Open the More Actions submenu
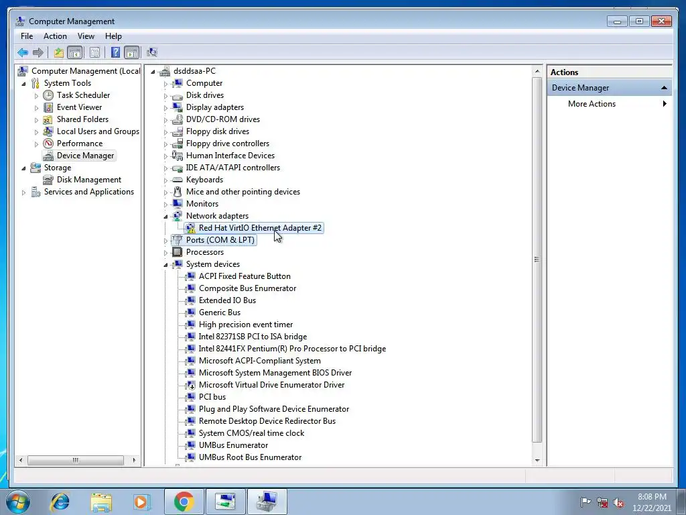The height and width of the screenshot is (515, 686). pos(610,104)
